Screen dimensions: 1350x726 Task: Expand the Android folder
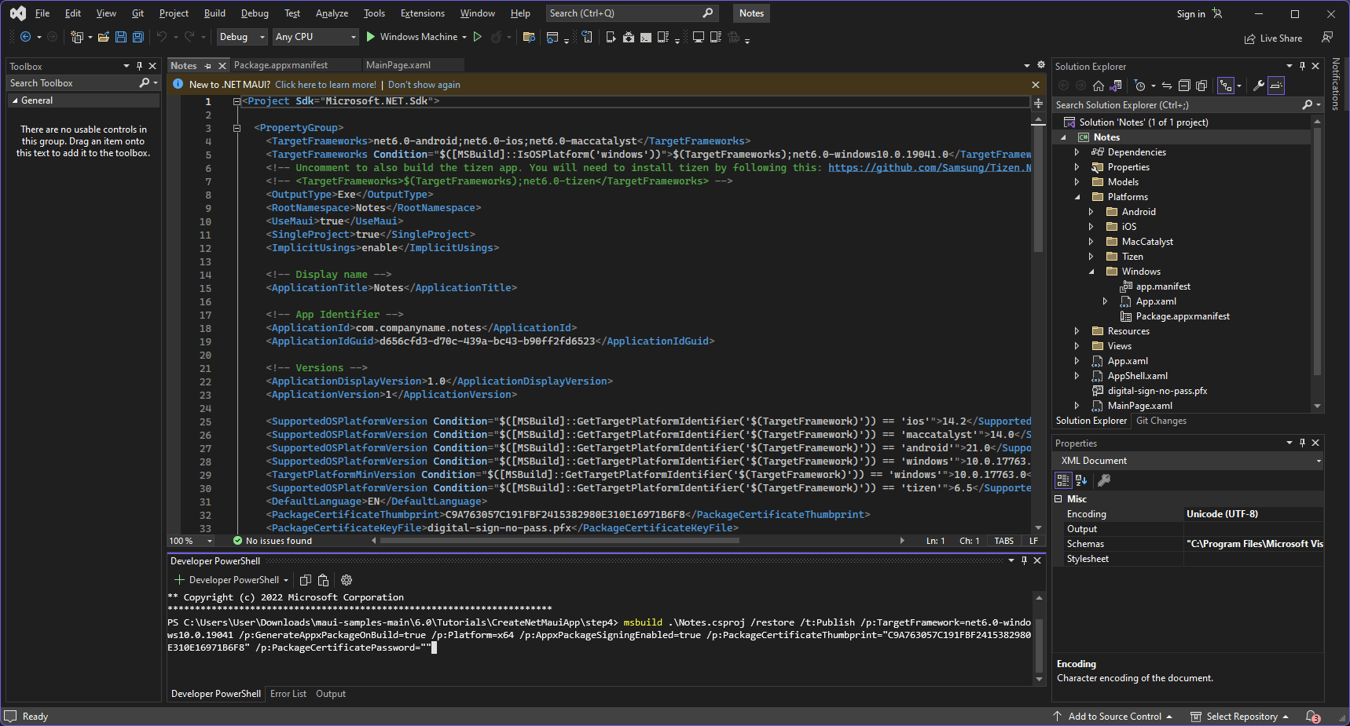pyautogui.click(x=1091, y=212)
